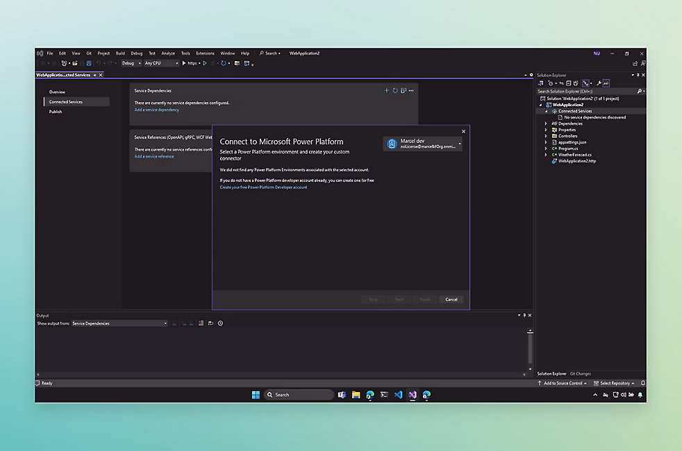Click Select Repository in the status bar
Image resolution: width=682 pixels, height=451 pixels.
click(x=614, y=383)
